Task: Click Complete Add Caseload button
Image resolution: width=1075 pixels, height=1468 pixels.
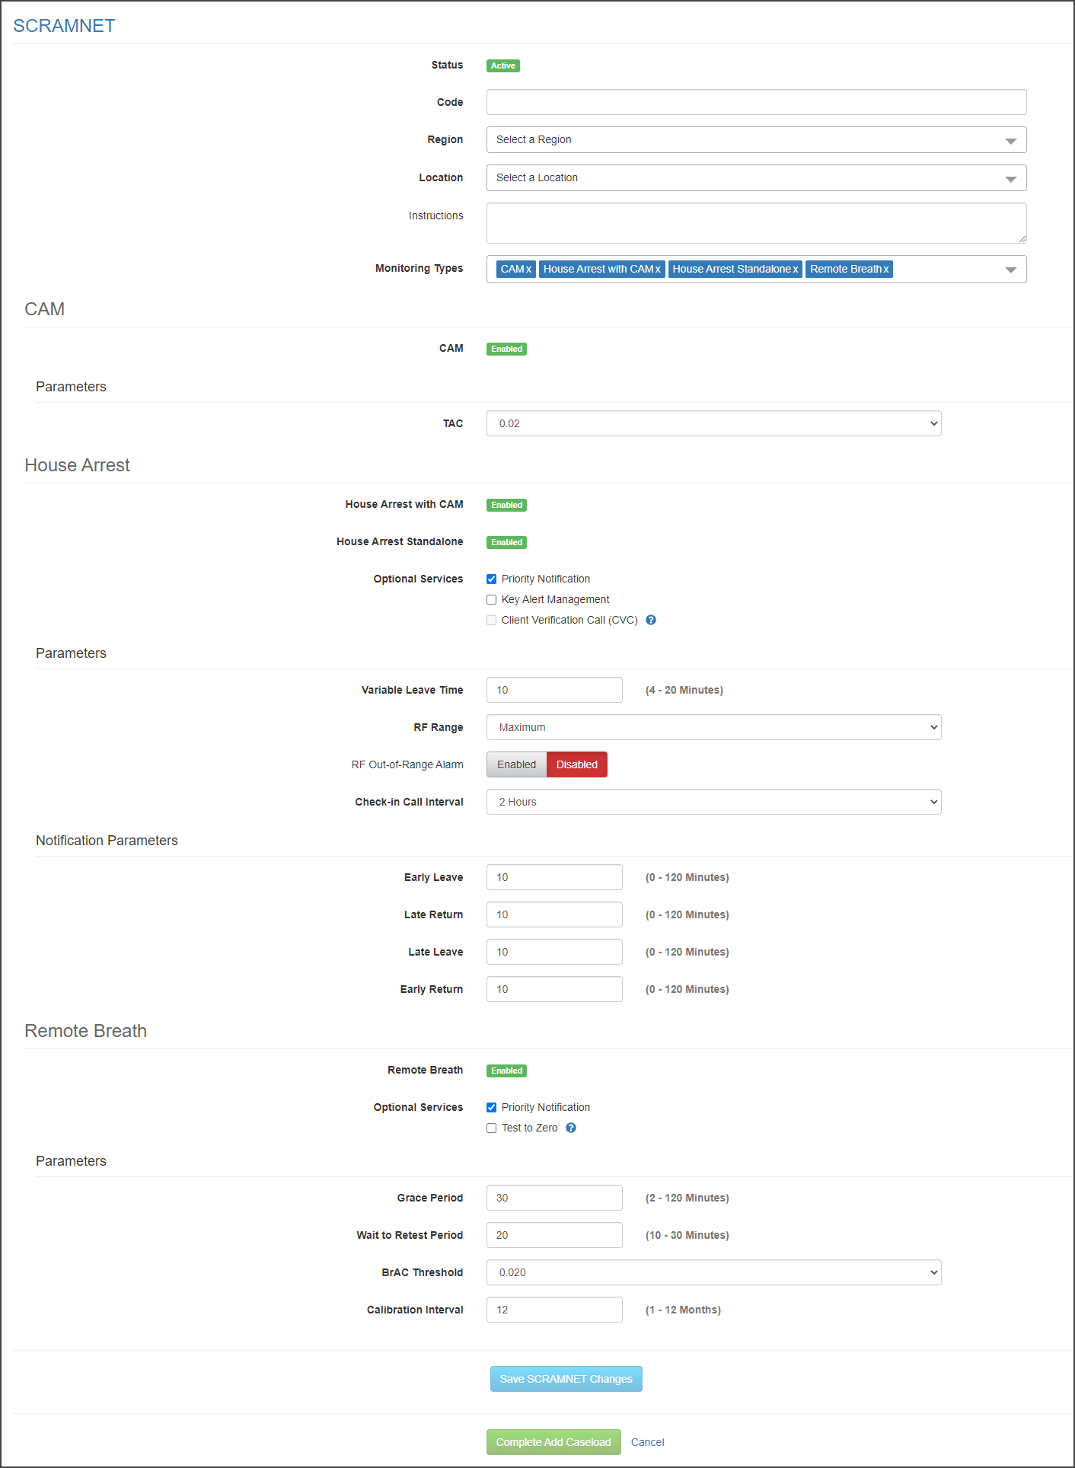Action: point(553,1442)
